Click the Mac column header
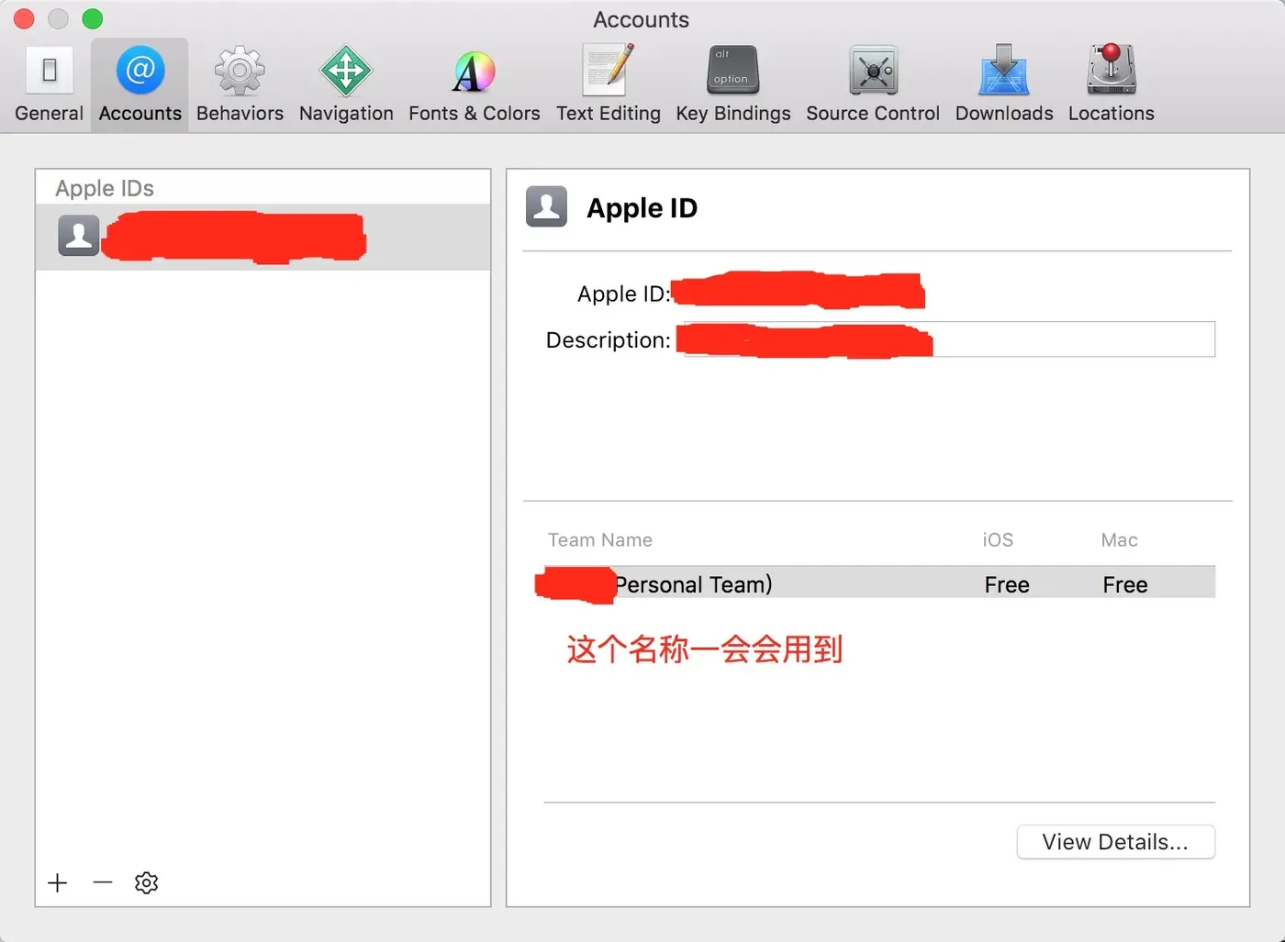The width and height of the screenshot is (1285, 942). coord(1119,540)
